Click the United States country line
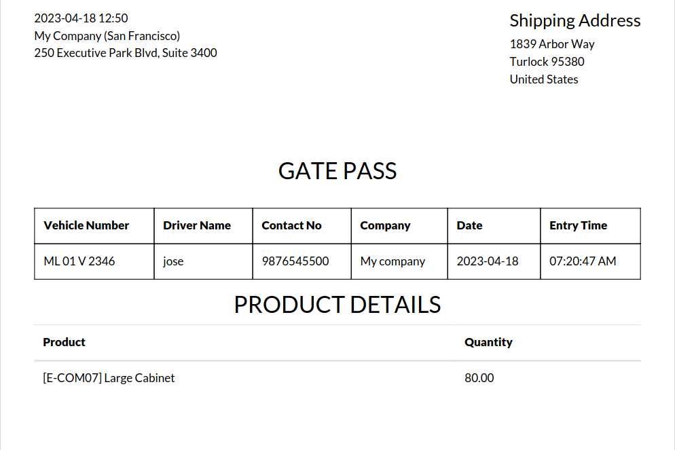This screenshot has height=450, width=675. pos(544,79)
